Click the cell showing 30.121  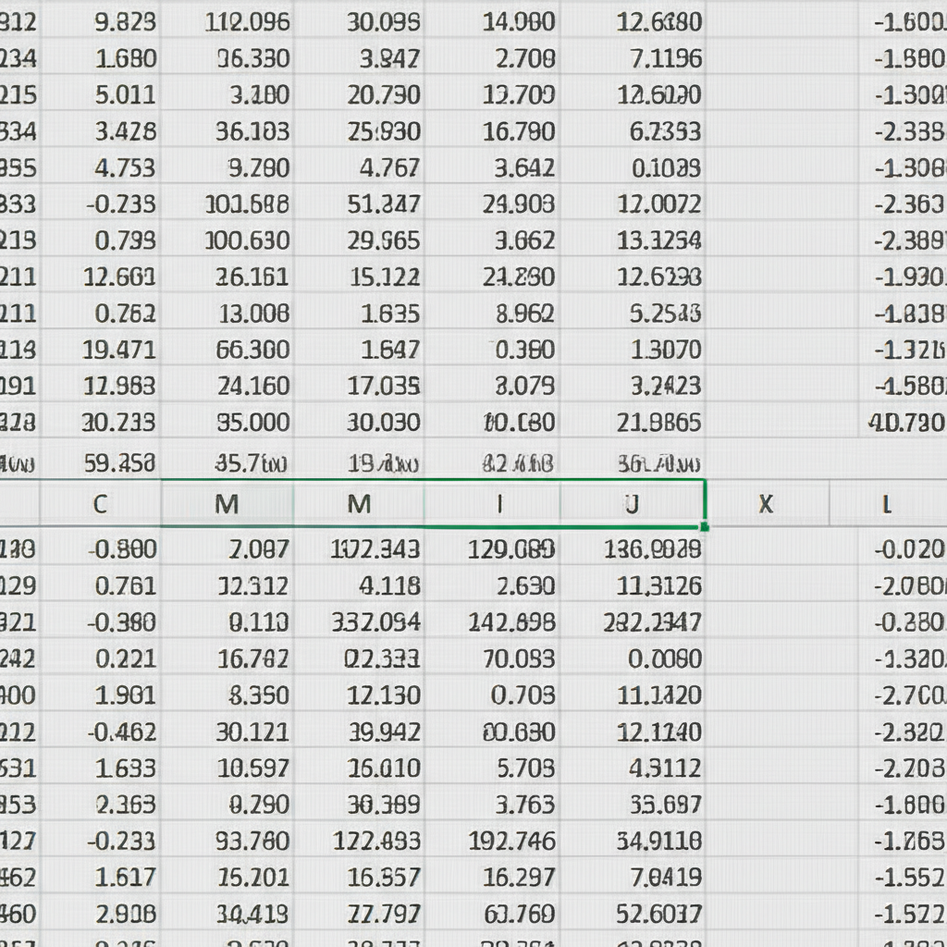coord(228,732)
